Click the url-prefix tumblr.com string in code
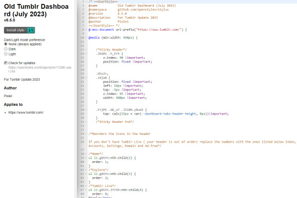 pyautogui.click(x=159, y=30)
